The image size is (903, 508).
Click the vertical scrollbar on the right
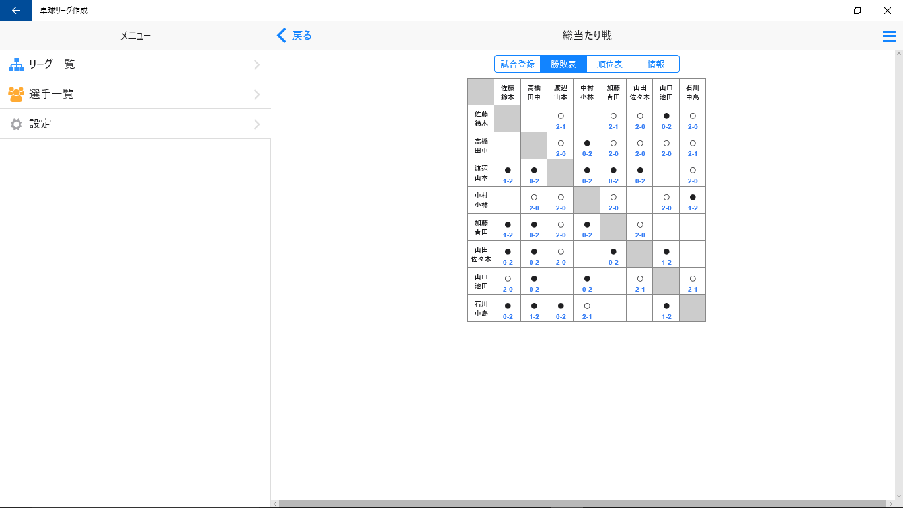[x=898, y=265]
